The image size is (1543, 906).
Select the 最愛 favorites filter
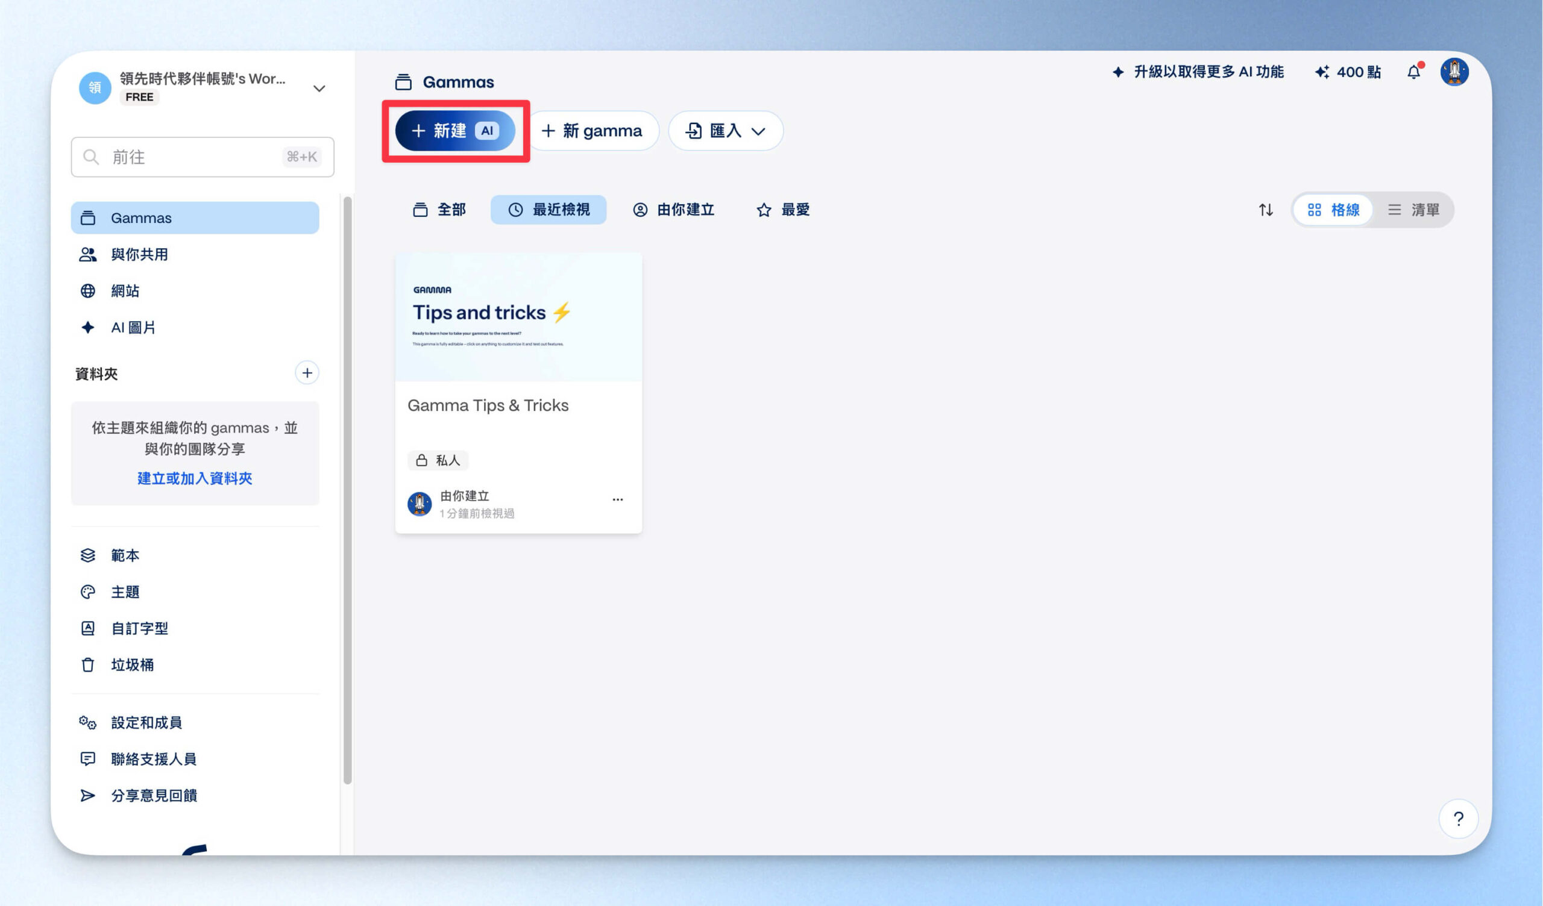pyautogui.click(x=783, y=210)
